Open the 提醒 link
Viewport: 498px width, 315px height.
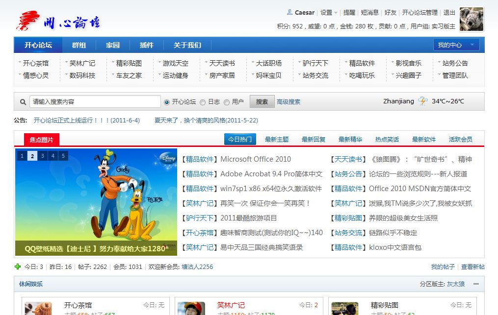tap(349, 13)
